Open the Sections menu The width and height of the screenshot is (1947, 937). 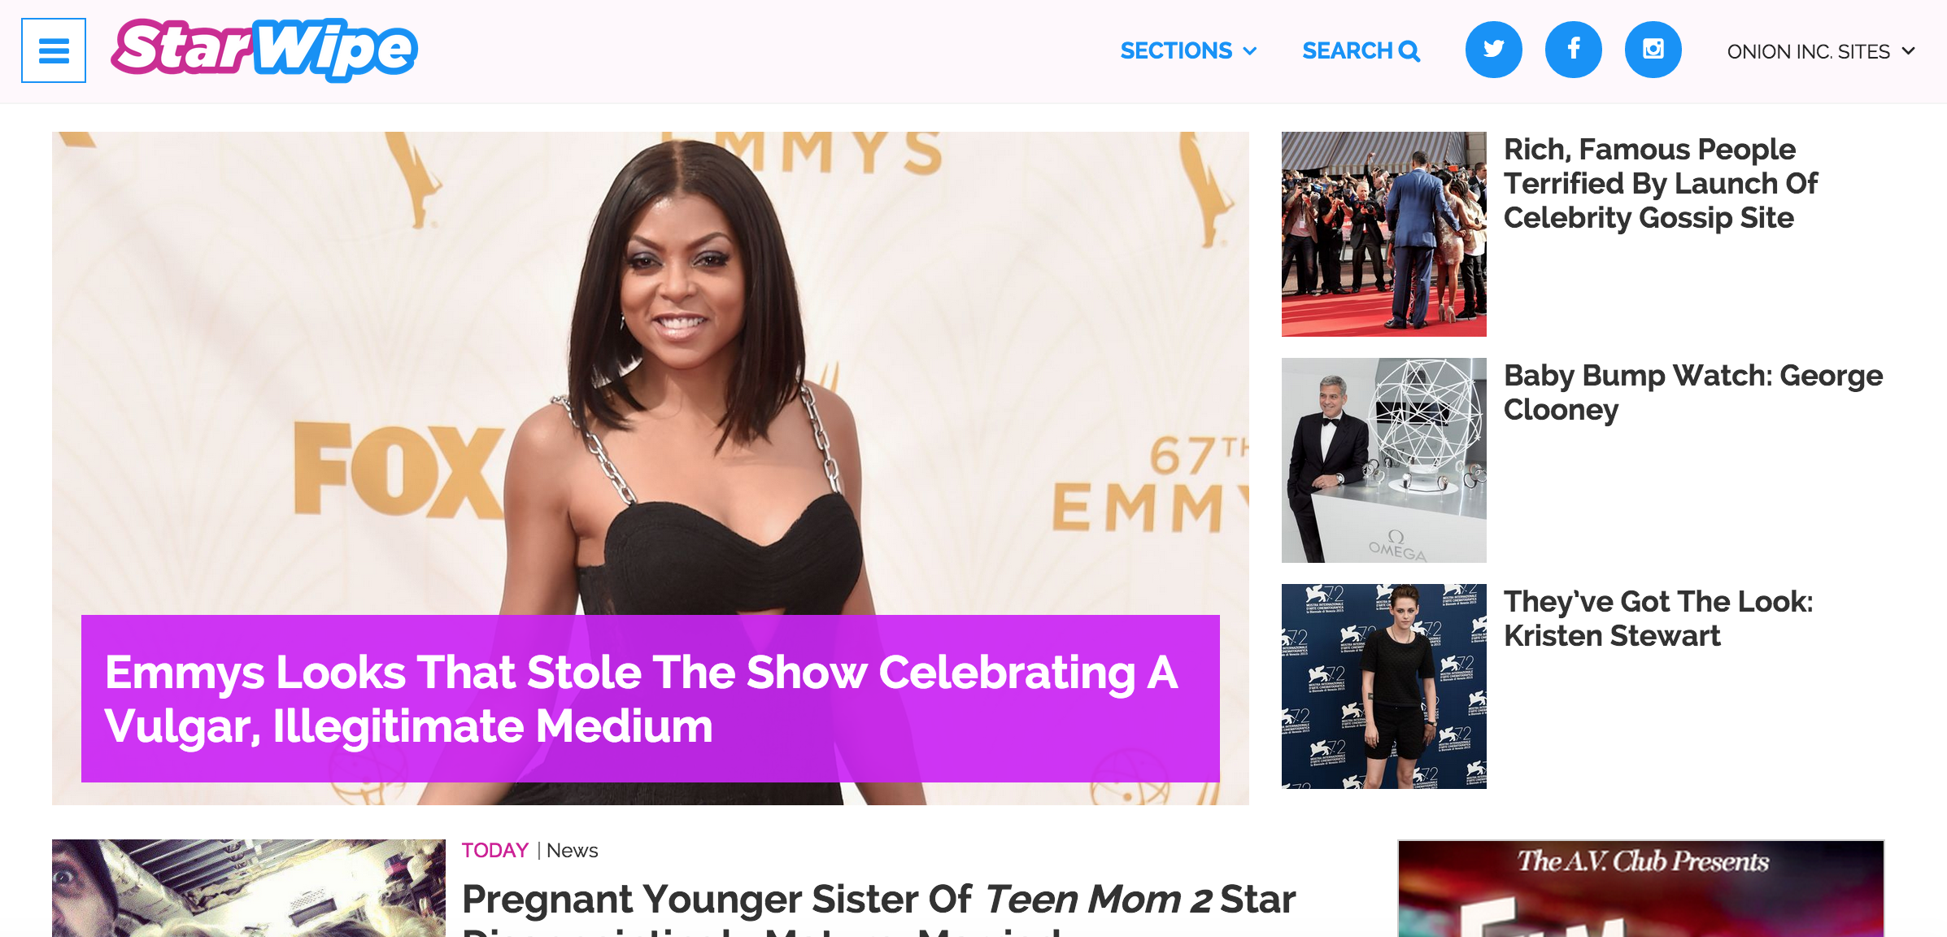(1189, 50)
